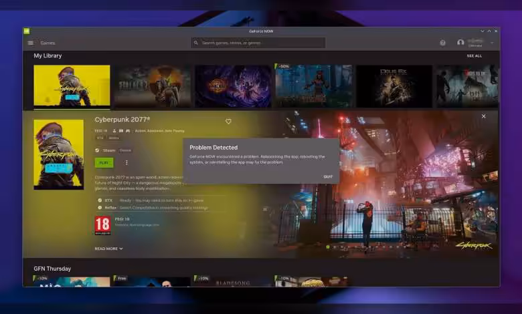
Task: Click the user account avatar icon
Action: click(460, 43)
